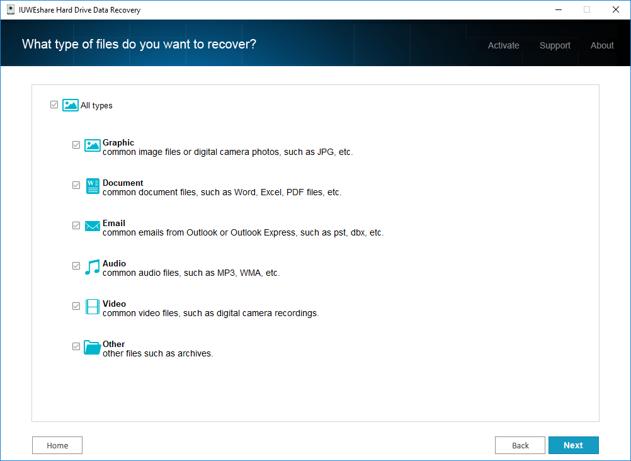This screenshot has width=631, height=461.
Task: Disable Document file recovery
Action: pyautogui.click(x=76, y=185)
